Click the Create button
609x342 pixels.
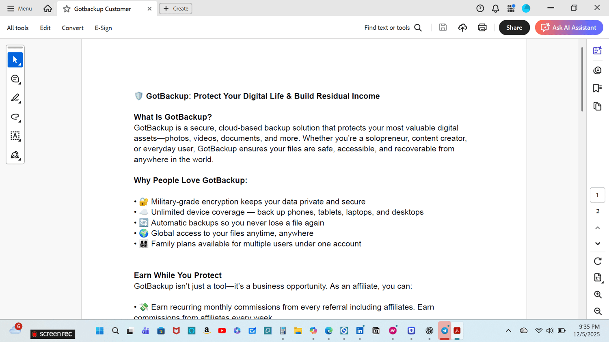(176, 9)
